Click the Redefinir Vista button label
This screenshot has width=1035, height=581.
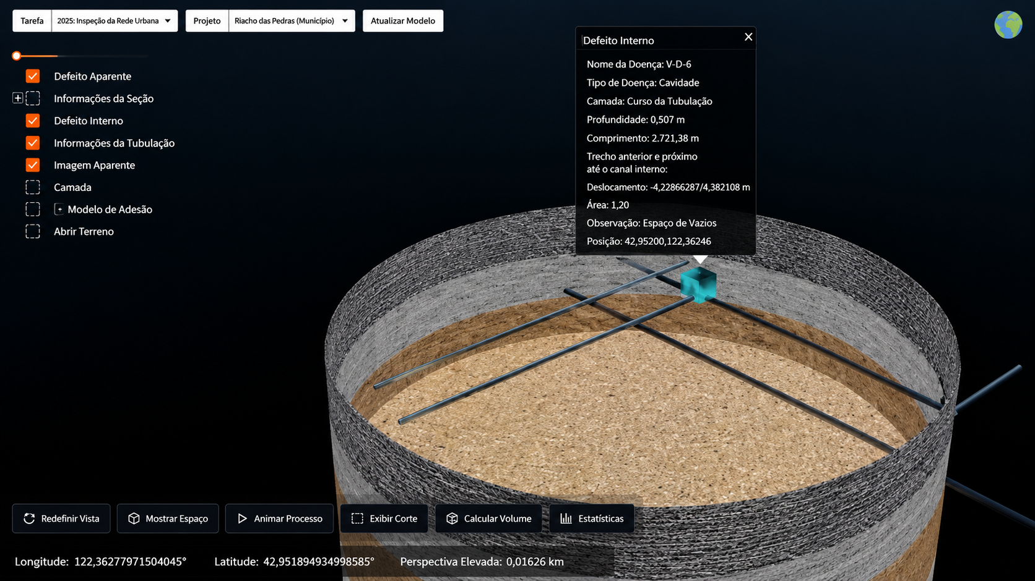pyautogui.click(x=70, y=519)
